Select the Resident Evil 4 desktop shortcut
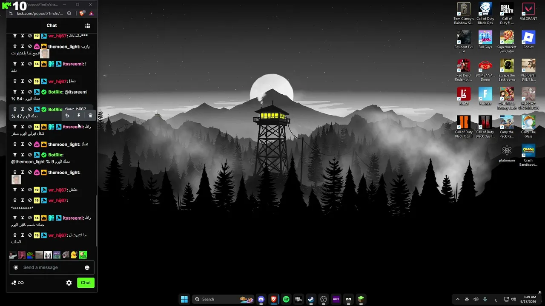545x306 pixels. 464,42
